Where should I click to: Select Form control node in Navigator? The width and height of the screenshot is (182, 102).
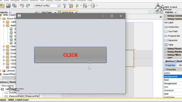[8, 86]
